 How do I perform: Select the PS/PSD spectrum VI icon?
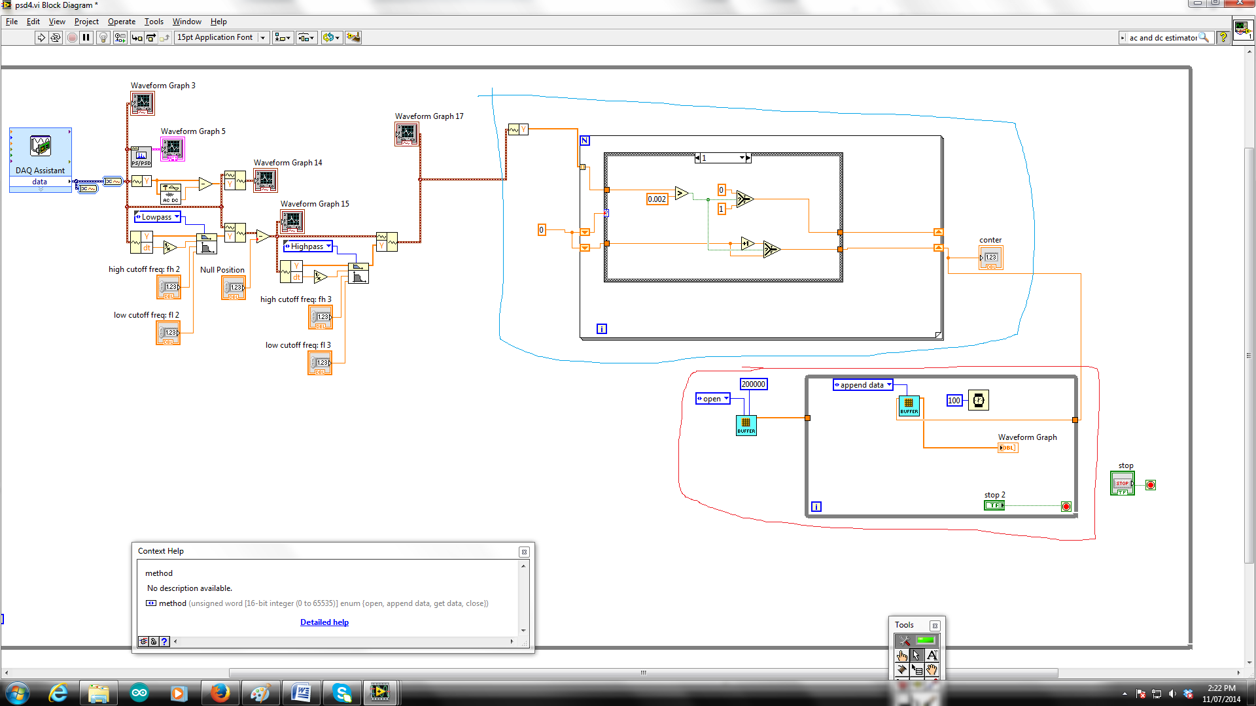(141, 157)
